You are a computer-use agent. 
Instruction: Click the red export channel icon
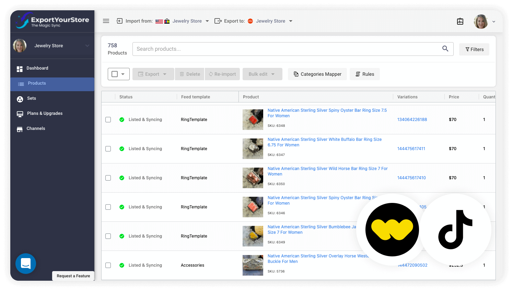(250, 21)
